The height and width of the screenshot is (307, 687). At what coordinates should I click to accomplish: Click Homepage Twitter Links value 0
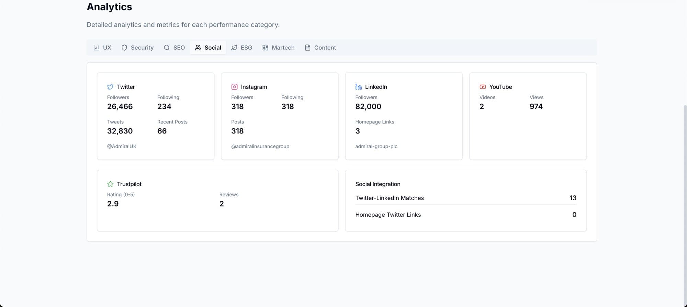click(x=574, y=215)
